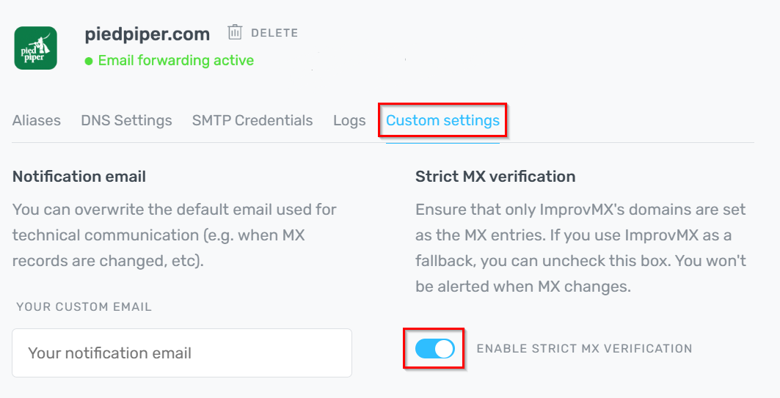Go to SMTP Credentials tab
The image size is (780, 398).
(252, 121)
